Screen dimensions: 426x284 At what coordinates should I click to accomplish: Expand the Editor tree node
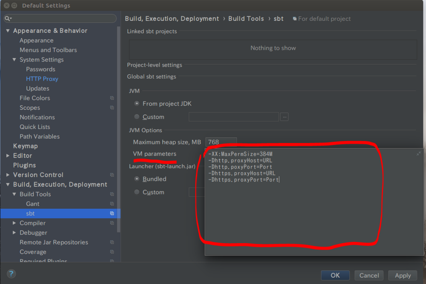coord(8,156)
